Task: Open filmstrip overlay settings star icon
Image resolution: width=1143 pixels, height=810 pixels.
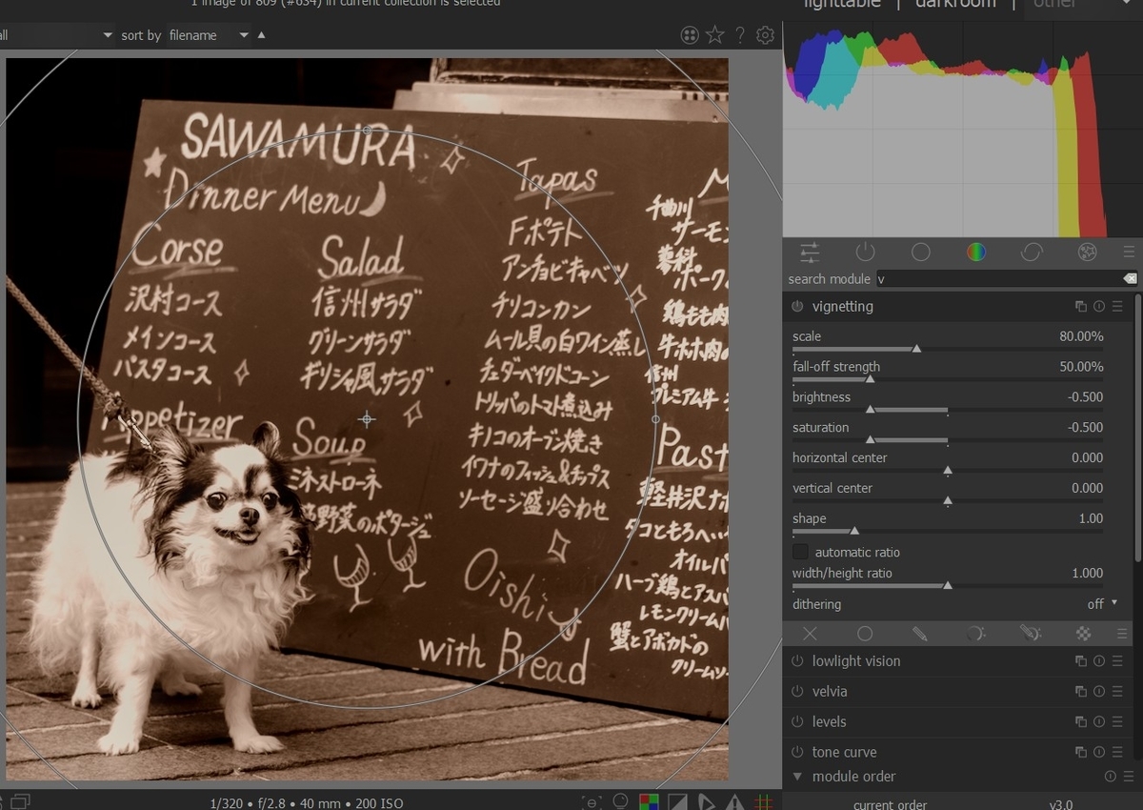Action: coord(714,35)
